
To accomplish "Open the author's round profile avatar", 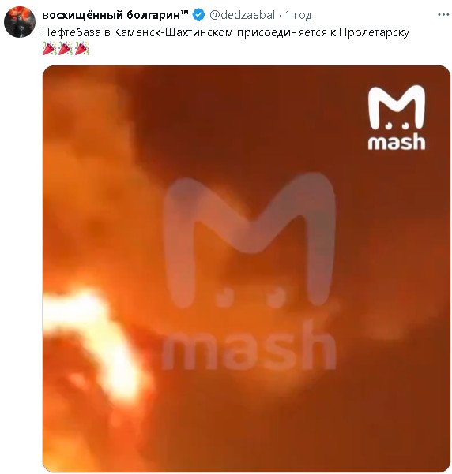I will [20, 22].
